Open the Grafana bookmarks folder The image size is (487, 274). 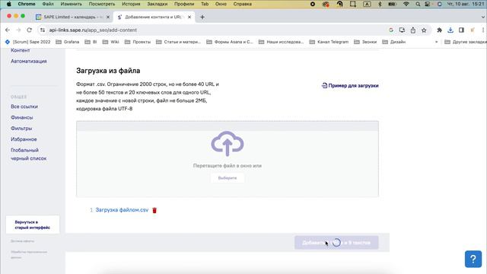point(68,42)
